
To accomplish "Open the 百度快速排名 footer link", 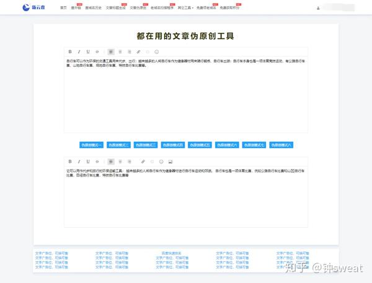I will (x=171, y=253).
